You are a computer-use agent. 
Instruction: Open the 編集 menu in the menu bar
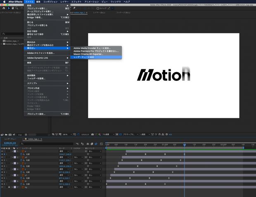[38, 2]
